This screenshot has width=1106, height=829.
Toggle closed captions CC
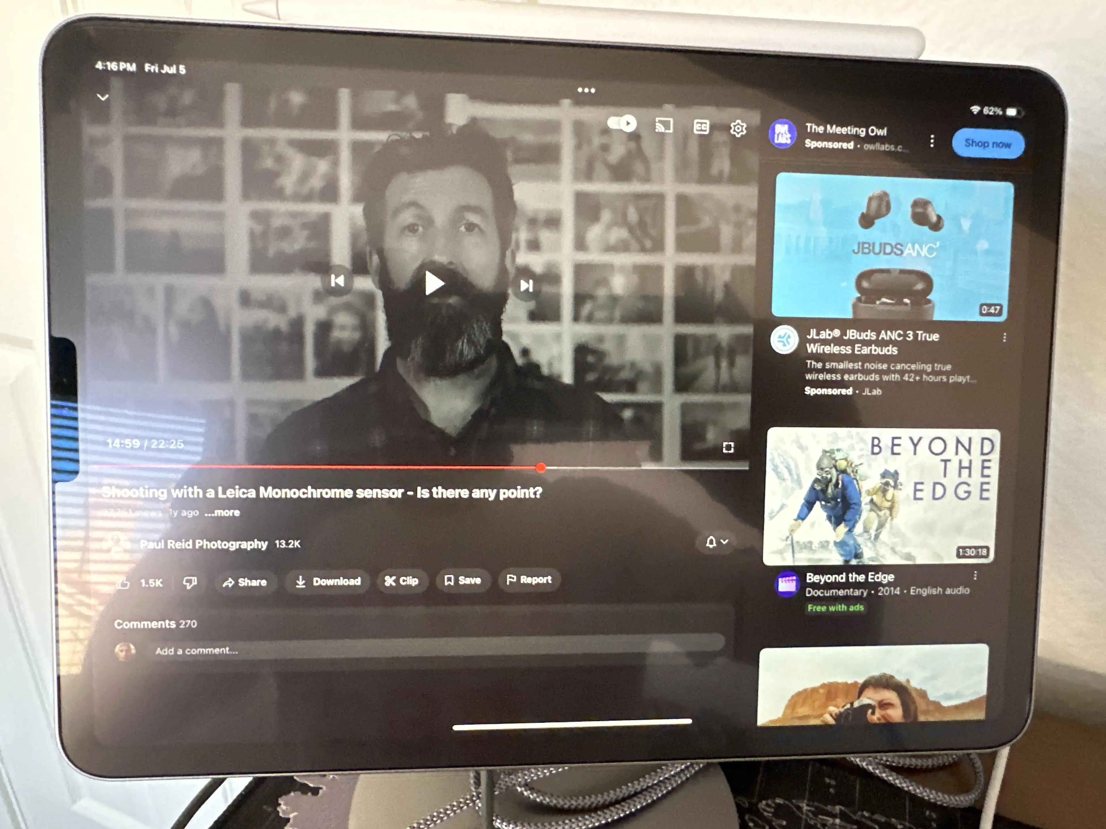tap(701, 127)
